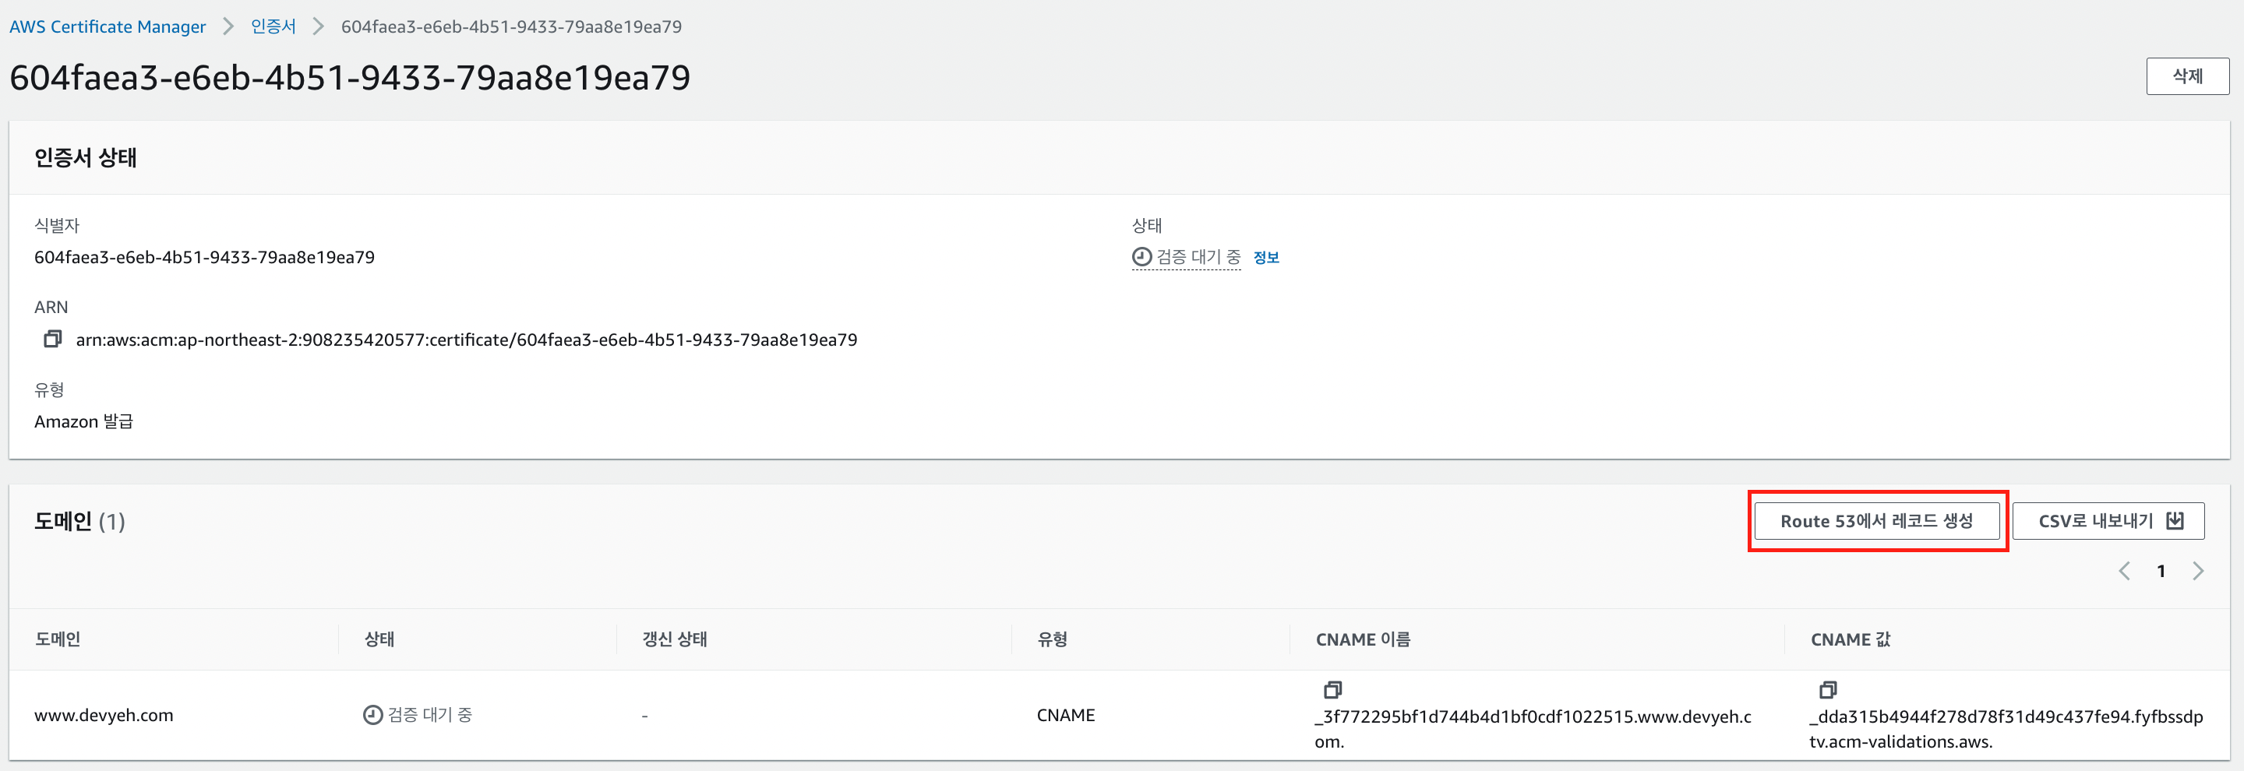The image size is (2244, 771).
Task: Select the CNAME type cell
Action: (1065, 714)
